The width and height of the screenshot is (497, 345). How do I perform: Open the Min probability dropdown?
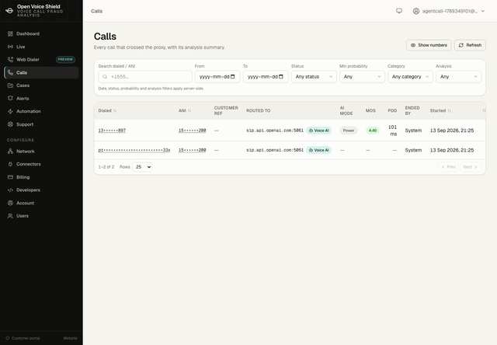point(362,77)
